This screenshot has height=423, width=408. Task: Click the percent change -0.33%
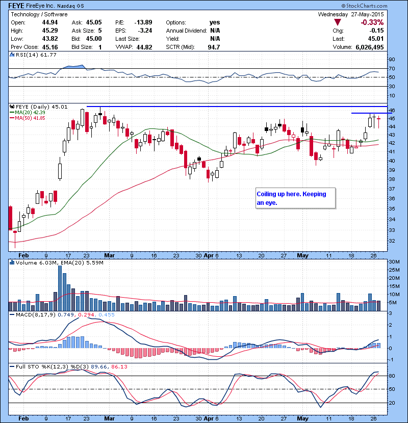[372, 22]
